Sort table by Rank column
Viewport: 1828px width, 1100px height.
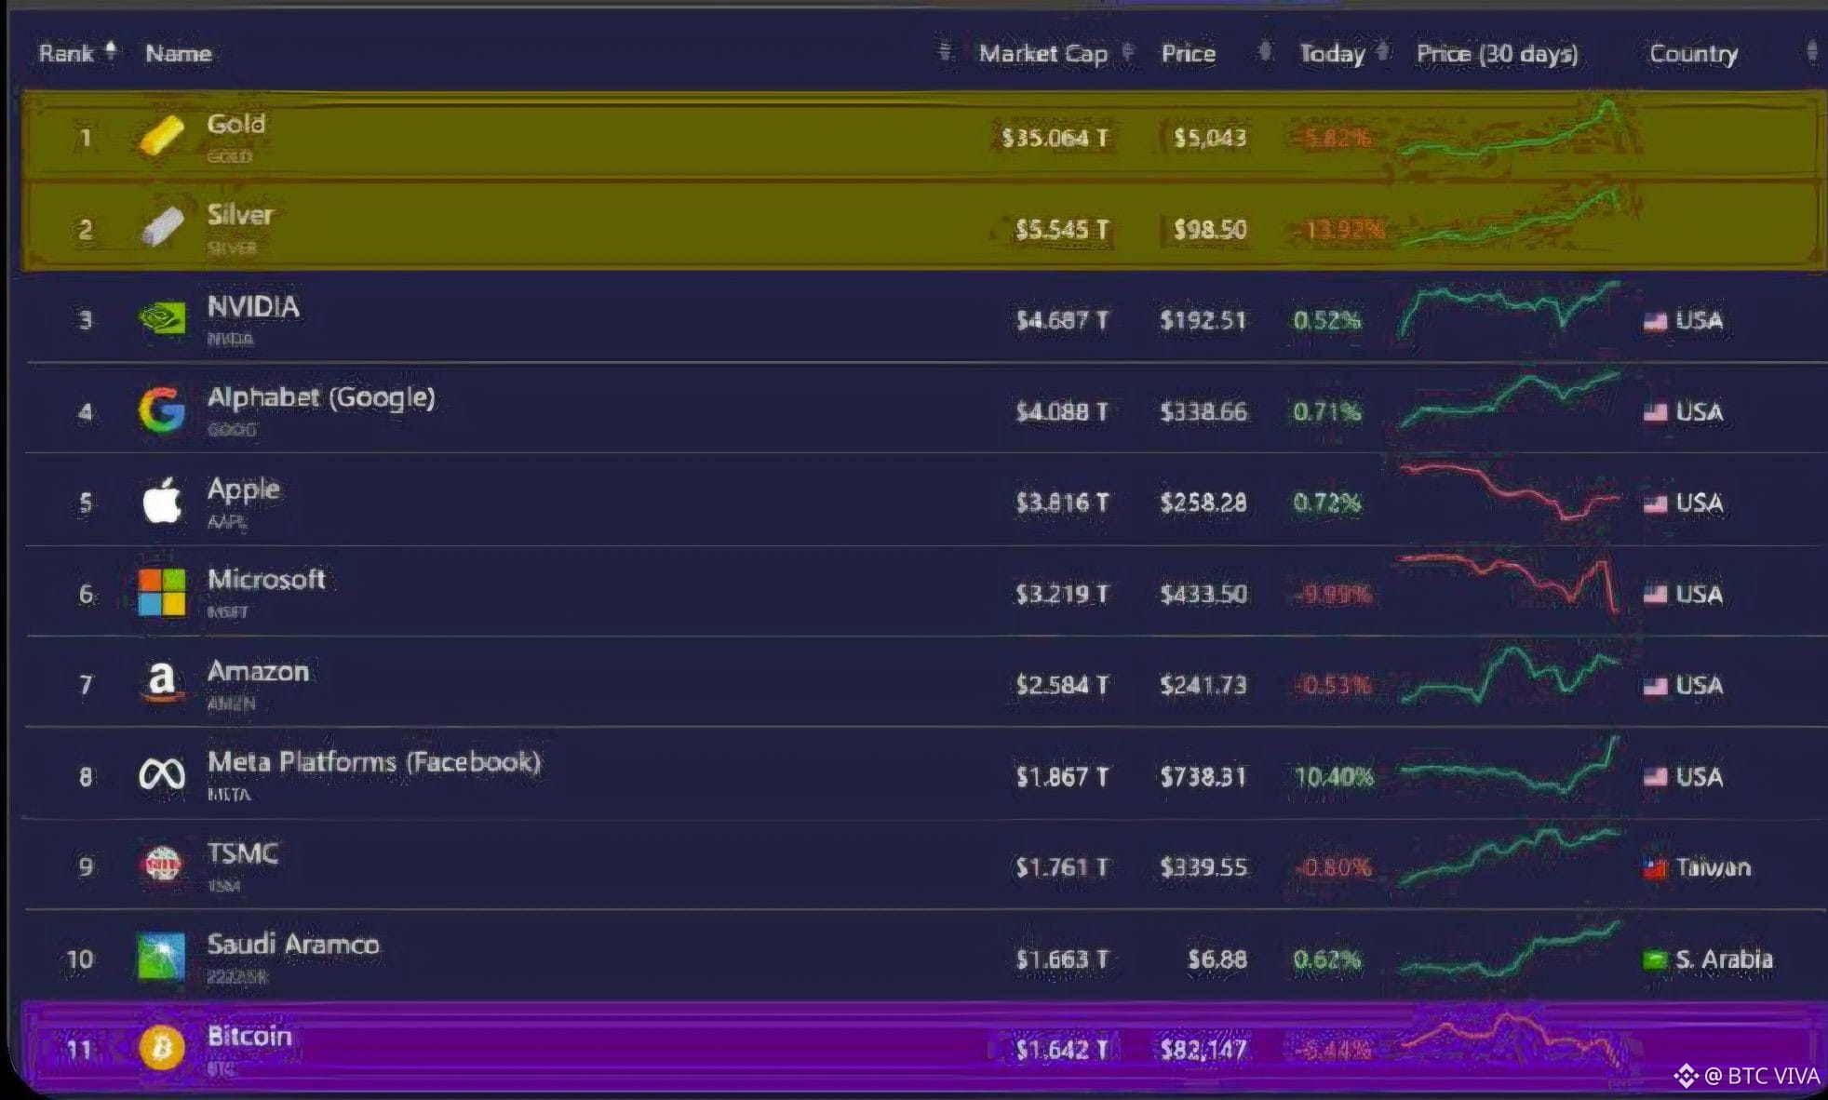78,53
